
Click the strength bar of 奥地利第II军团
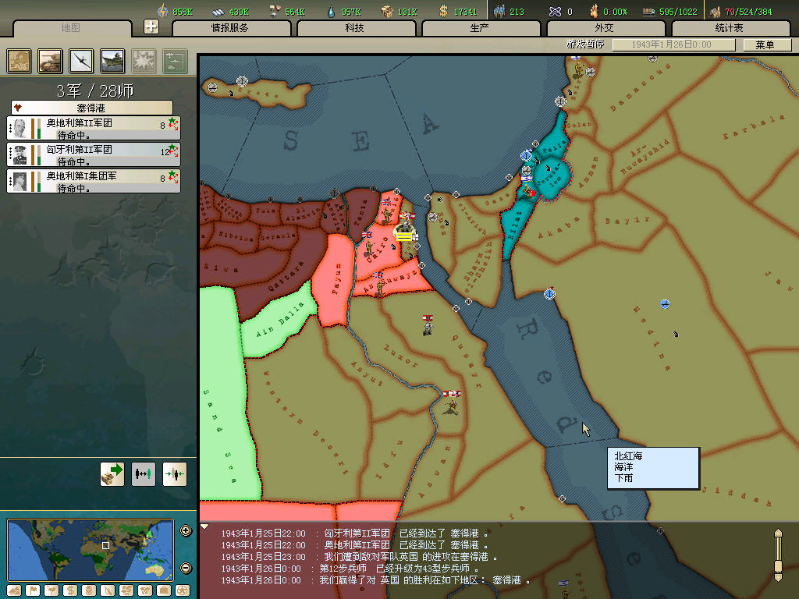33,129
